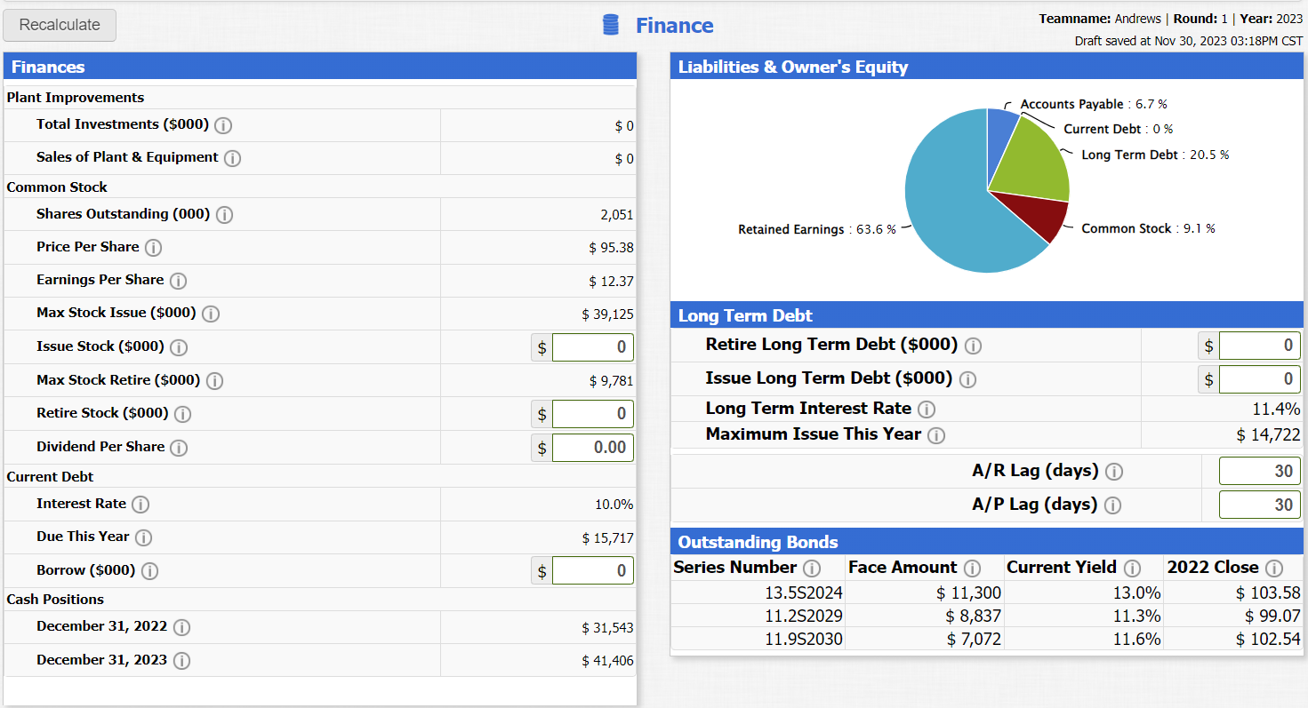The height and width of the screenshot is (708, 1308).
Task: Open Max Stock Retire info icon
Action: pyautogui.click(x=215, y=381)
